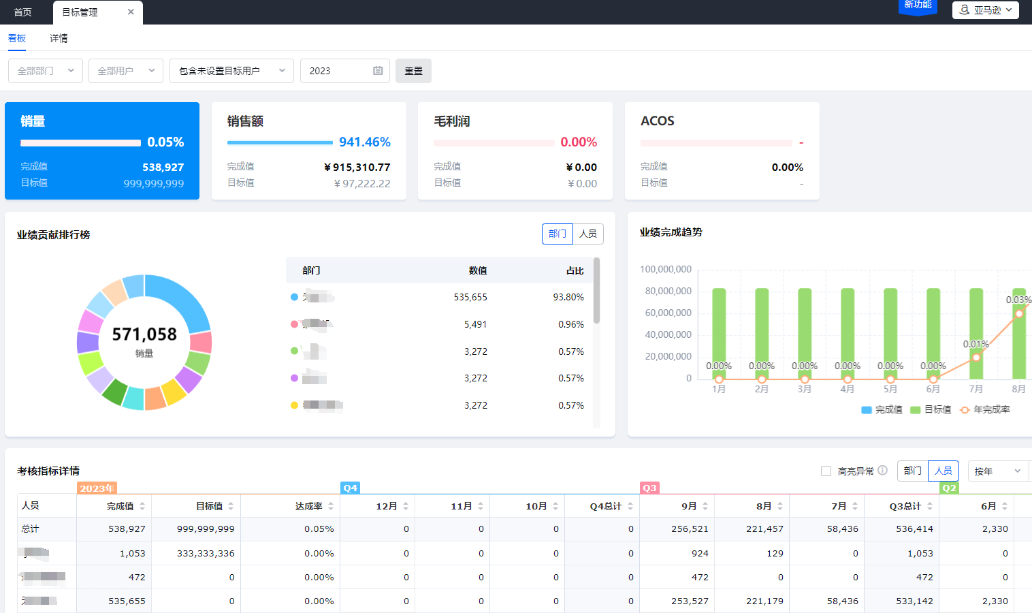Click the 93.80% ranking row value
Screen dimensions: 1032x613
point(568,297)
